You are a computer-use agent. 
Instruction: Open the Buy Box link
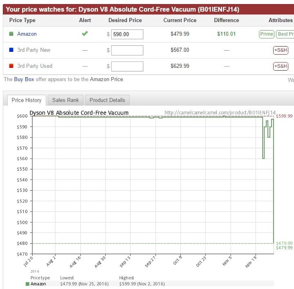[x=24, y=79]
